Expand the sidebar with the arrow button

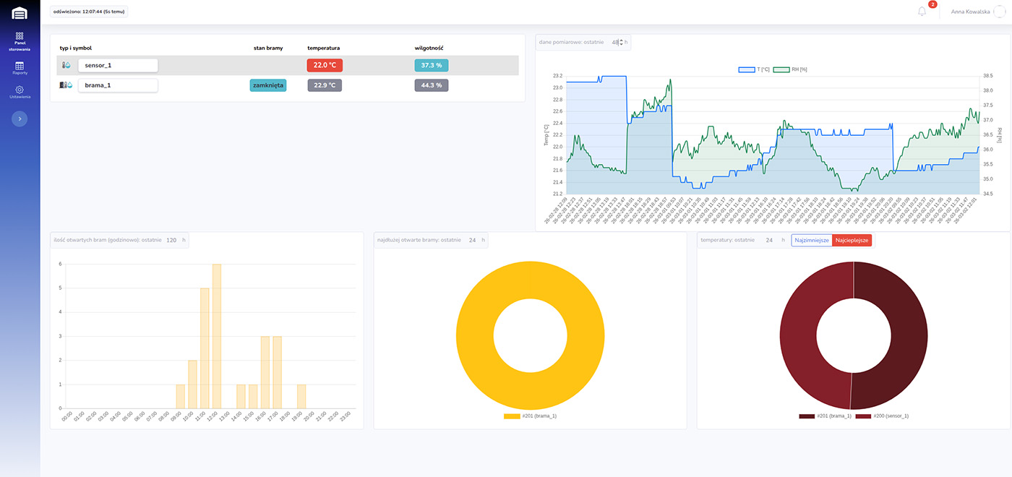20,119
